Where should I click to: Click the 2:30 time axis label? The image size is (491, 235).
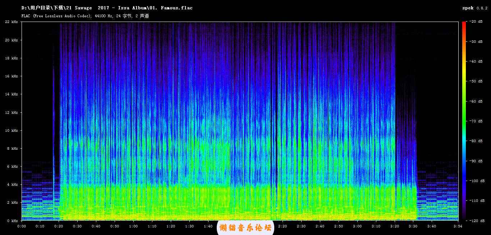(301, 226)
